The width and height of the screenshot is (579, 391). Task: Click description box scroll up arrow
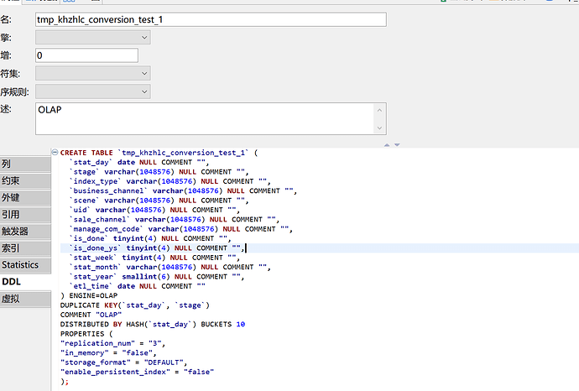379,110
